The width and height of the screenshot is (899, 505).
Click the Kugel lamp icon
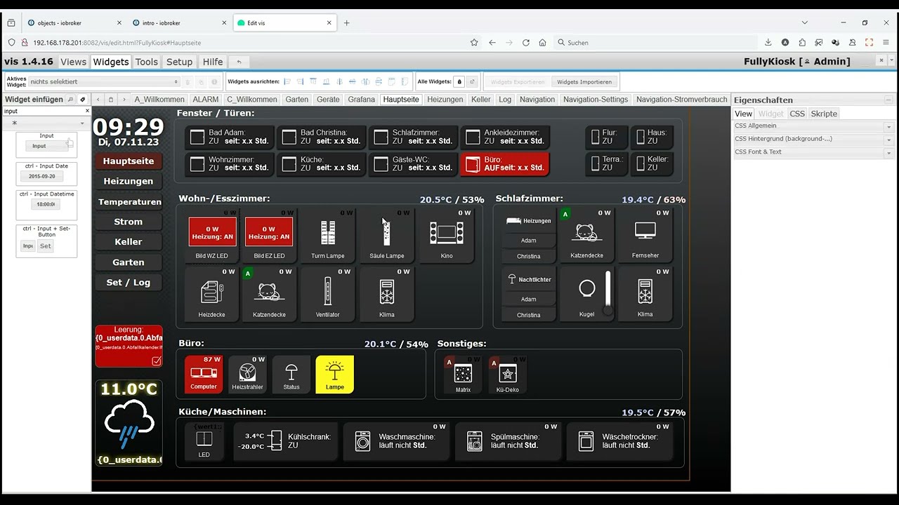[x=587, y=288]
